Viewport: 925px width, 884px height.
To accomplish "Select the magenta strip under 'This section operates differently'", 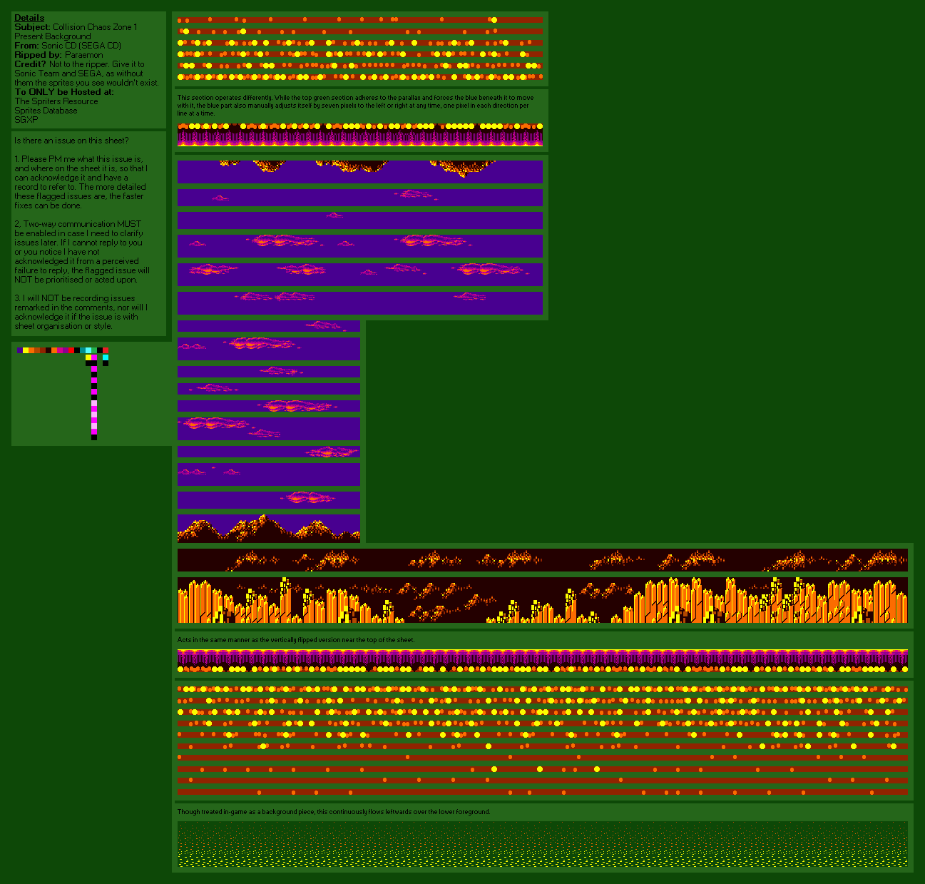I will point(360,135).
